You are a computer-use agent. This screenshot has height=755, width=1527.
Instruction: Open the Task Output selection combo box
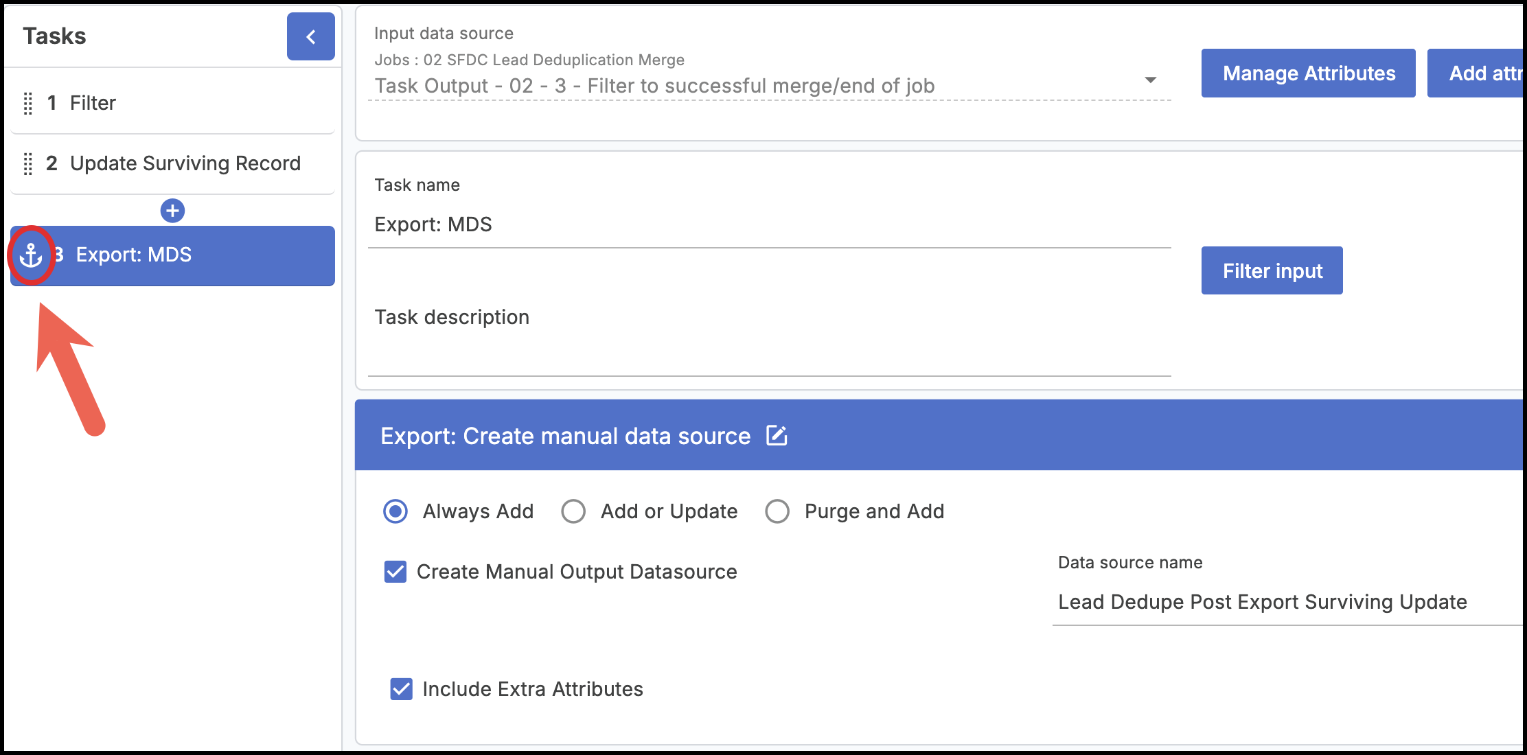pos(755,86)
